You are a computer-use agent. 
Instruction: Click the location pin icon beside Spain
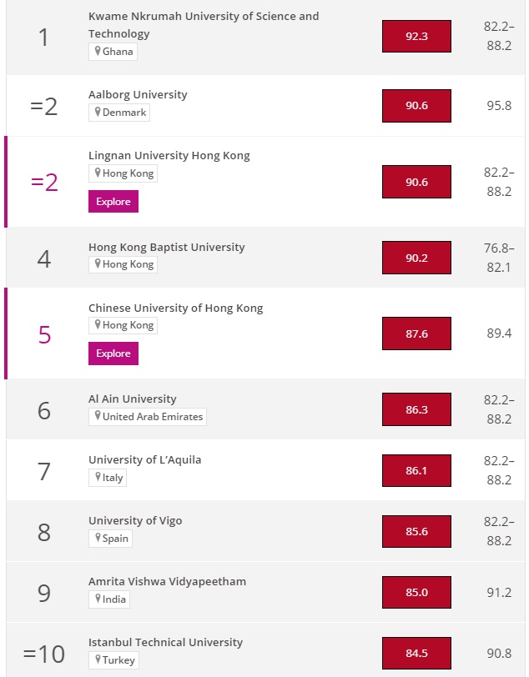coord(98,539)
